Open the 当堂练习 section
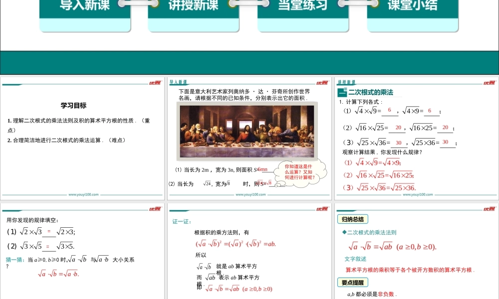 [303, 7]
